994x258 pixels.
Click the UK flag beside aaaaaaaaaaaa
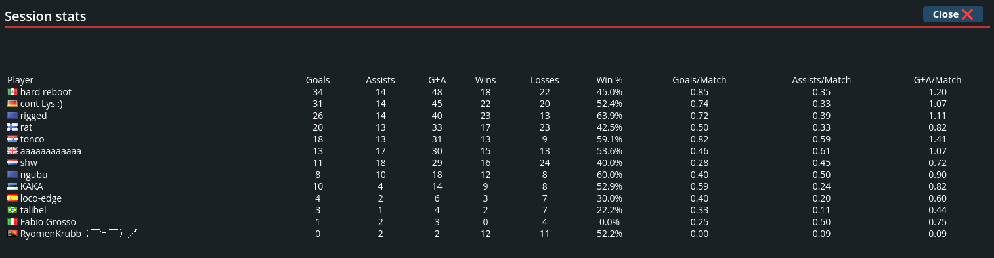12,151
